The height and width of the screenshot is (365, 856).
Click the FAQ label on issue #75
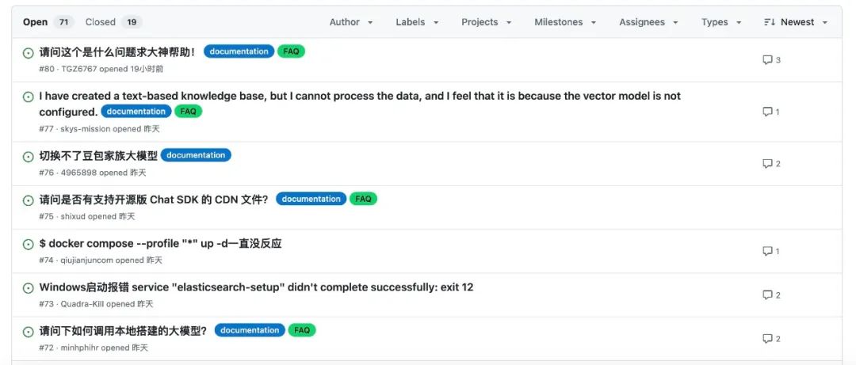(x=363, y=200)
